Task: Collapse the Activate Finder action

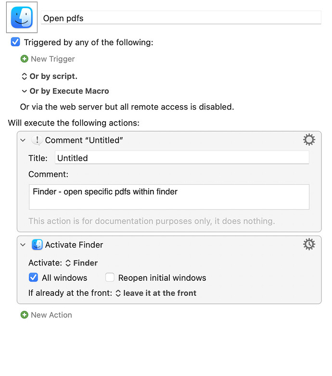Action: pyautogui.click(x=23, y=245)
